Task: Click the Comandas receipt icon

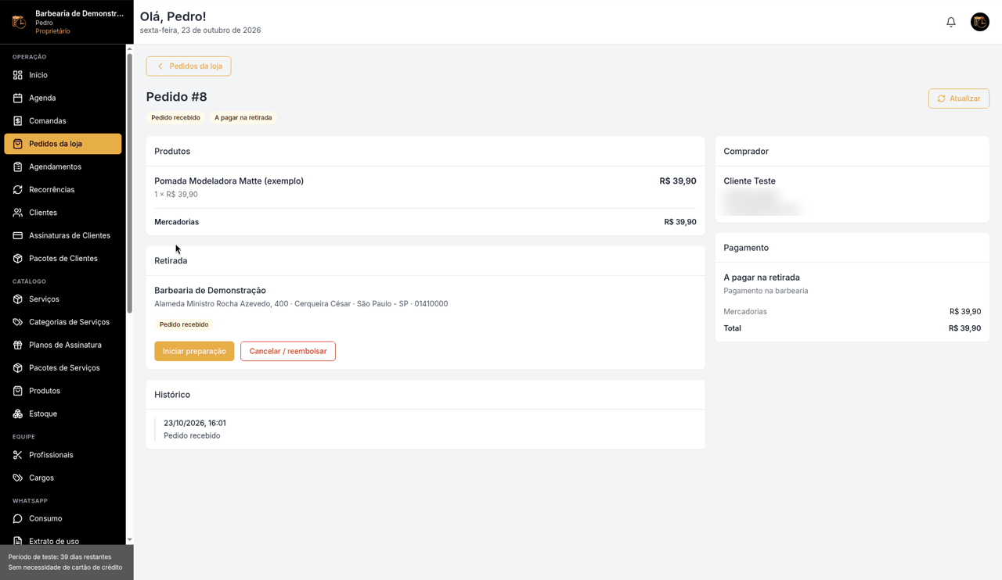Action: coord(18,121)
